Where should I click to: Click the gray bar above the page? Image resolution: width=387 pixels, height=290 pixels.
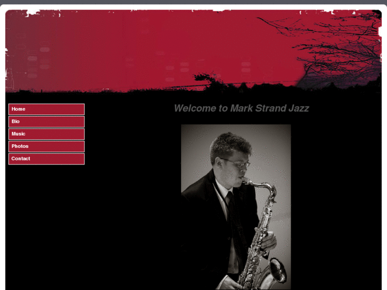coord(194,2)
